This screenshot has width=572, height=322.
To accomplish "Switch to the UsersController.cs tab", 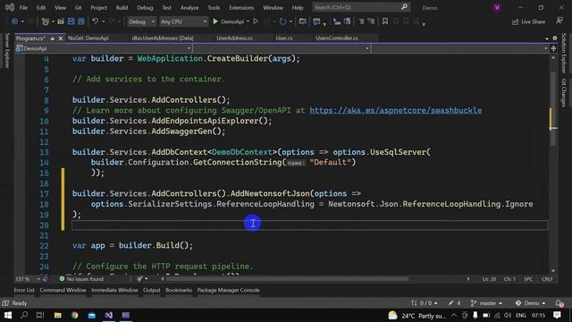I will pos(337,38).
